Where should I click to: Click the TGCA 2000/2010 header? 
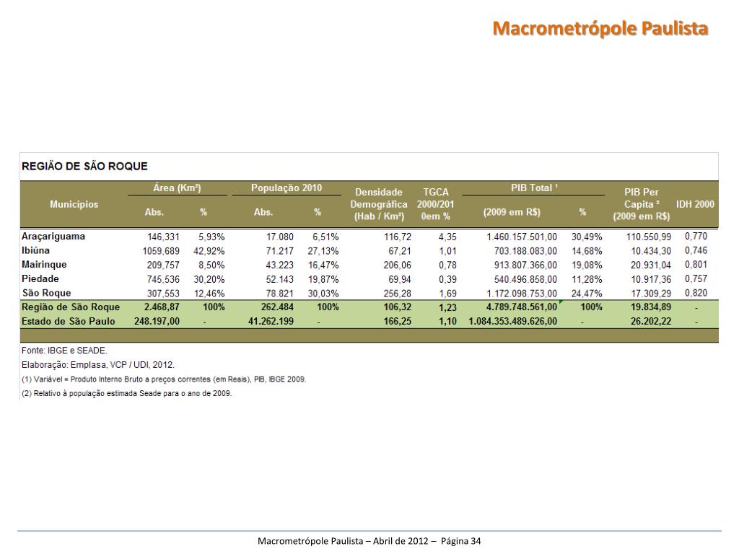pos(435,204)
